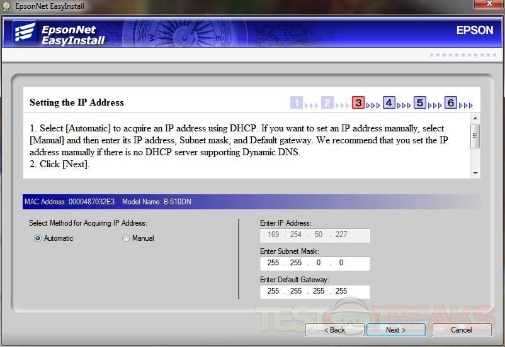The height and width of the screenshot is (347, 505).
Task: Click step 1 indicator box
Action: coord(297,103)
